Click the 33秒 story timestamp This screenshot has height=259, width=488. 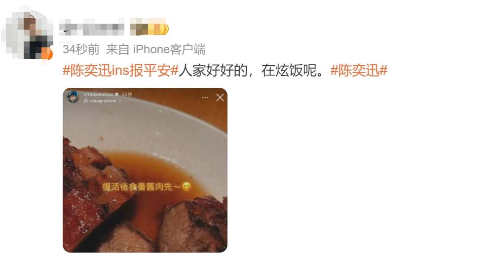(x=127, y=94)
